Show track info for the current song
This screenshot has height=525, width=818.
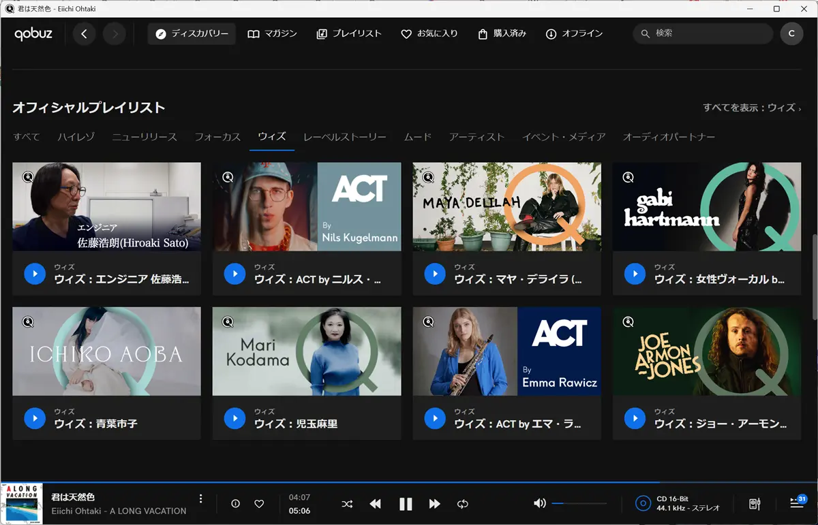(236, 504)
